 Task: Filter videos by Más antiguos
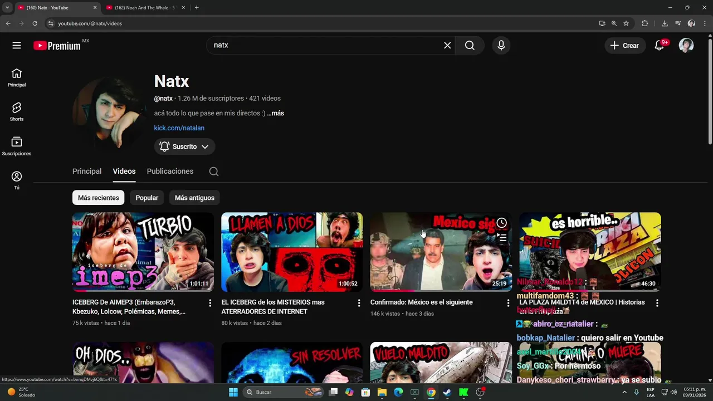(194, 198)
